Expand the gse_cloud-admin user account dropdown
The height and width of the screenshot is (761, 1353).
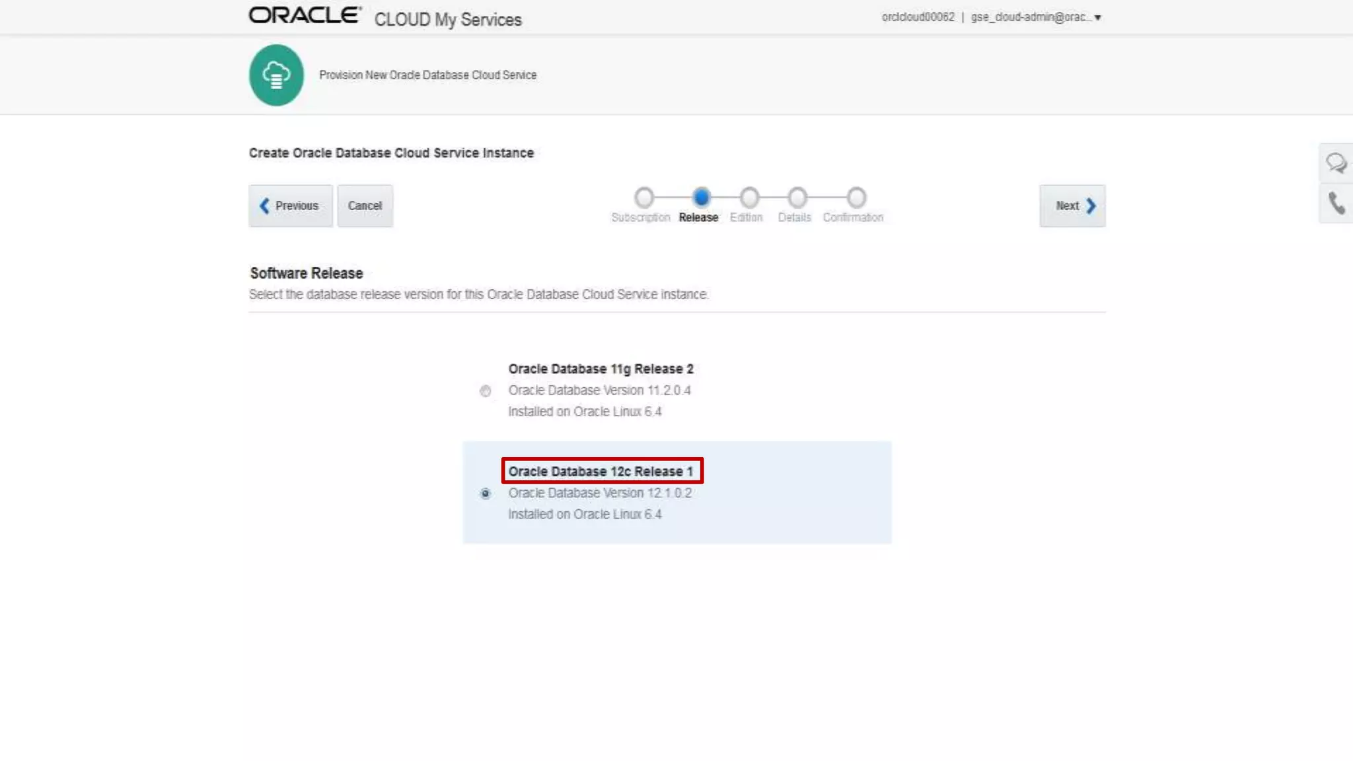coord(1035,17)
